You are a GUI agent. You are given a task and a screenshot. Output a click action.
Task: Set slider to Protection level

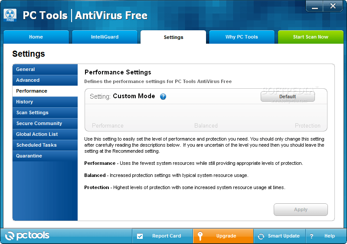coord(308,125)
